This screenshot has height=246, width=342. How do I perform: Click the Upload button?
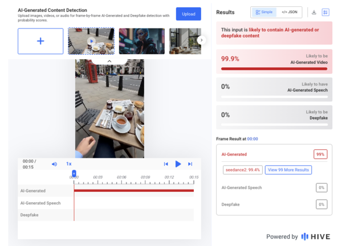point(189,14)
